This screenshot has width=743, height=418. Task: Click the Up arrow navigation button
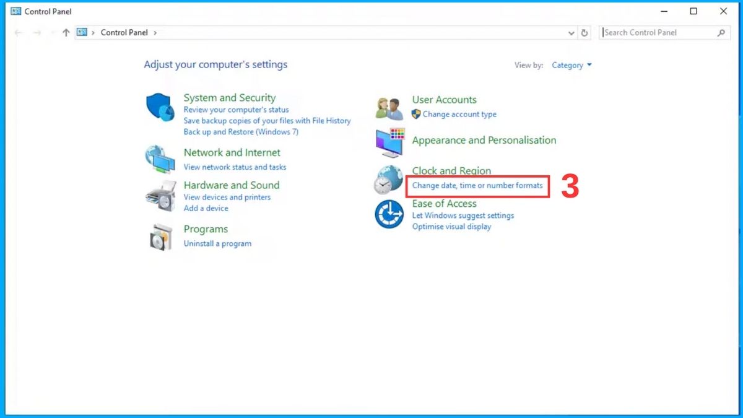tap(66, 33)
